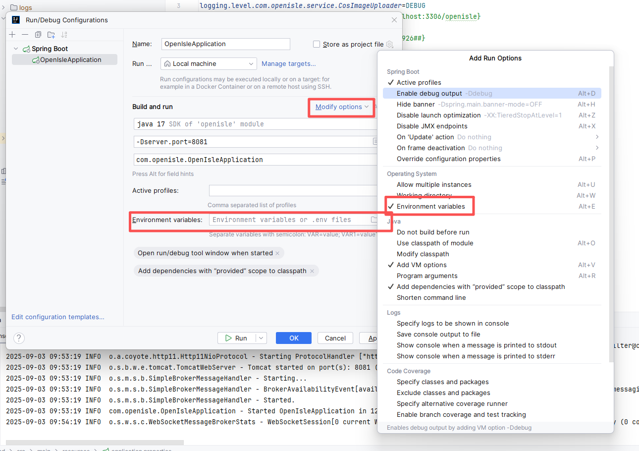
Task: Click the help question mark icon
Action: pyautogui.click(x=19, y=338)
